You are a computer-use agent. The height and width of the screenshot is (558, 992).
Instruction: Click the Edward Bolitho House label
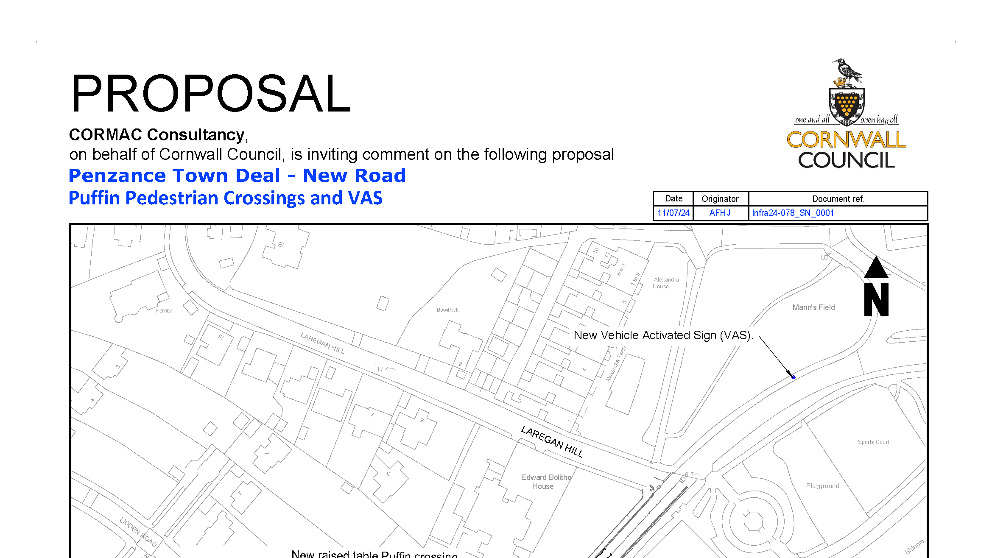click(545, 482)
